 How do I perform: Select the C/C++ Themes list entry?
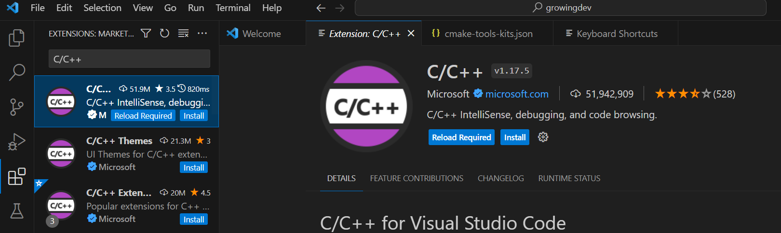pyautogui.click(x=126, y=154)
